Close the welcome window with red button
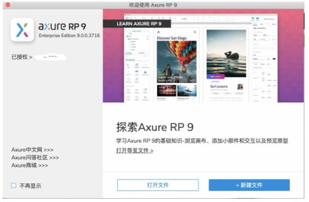Image resolution: width=309 pixels, height=202 pixels. 8,5
